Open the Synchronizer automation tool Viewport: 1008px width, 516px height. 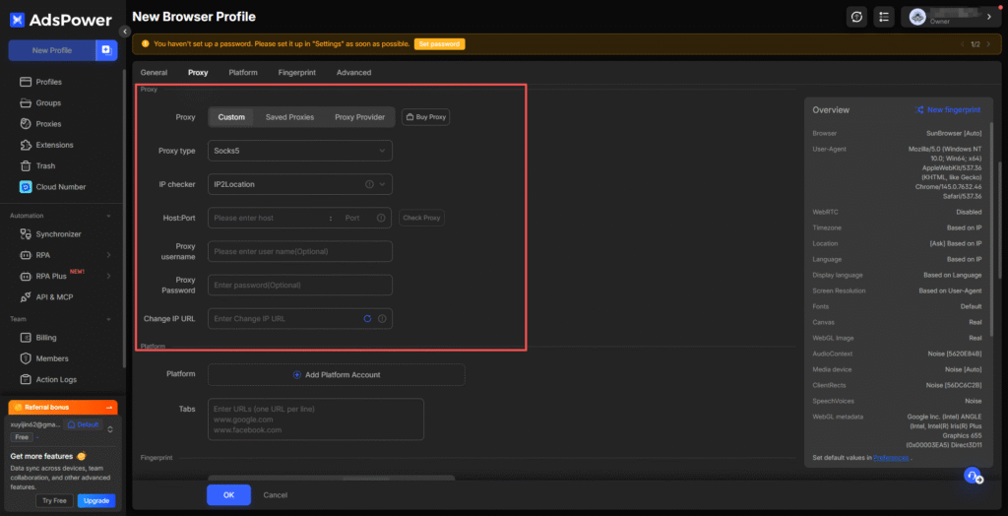(58, 234)
